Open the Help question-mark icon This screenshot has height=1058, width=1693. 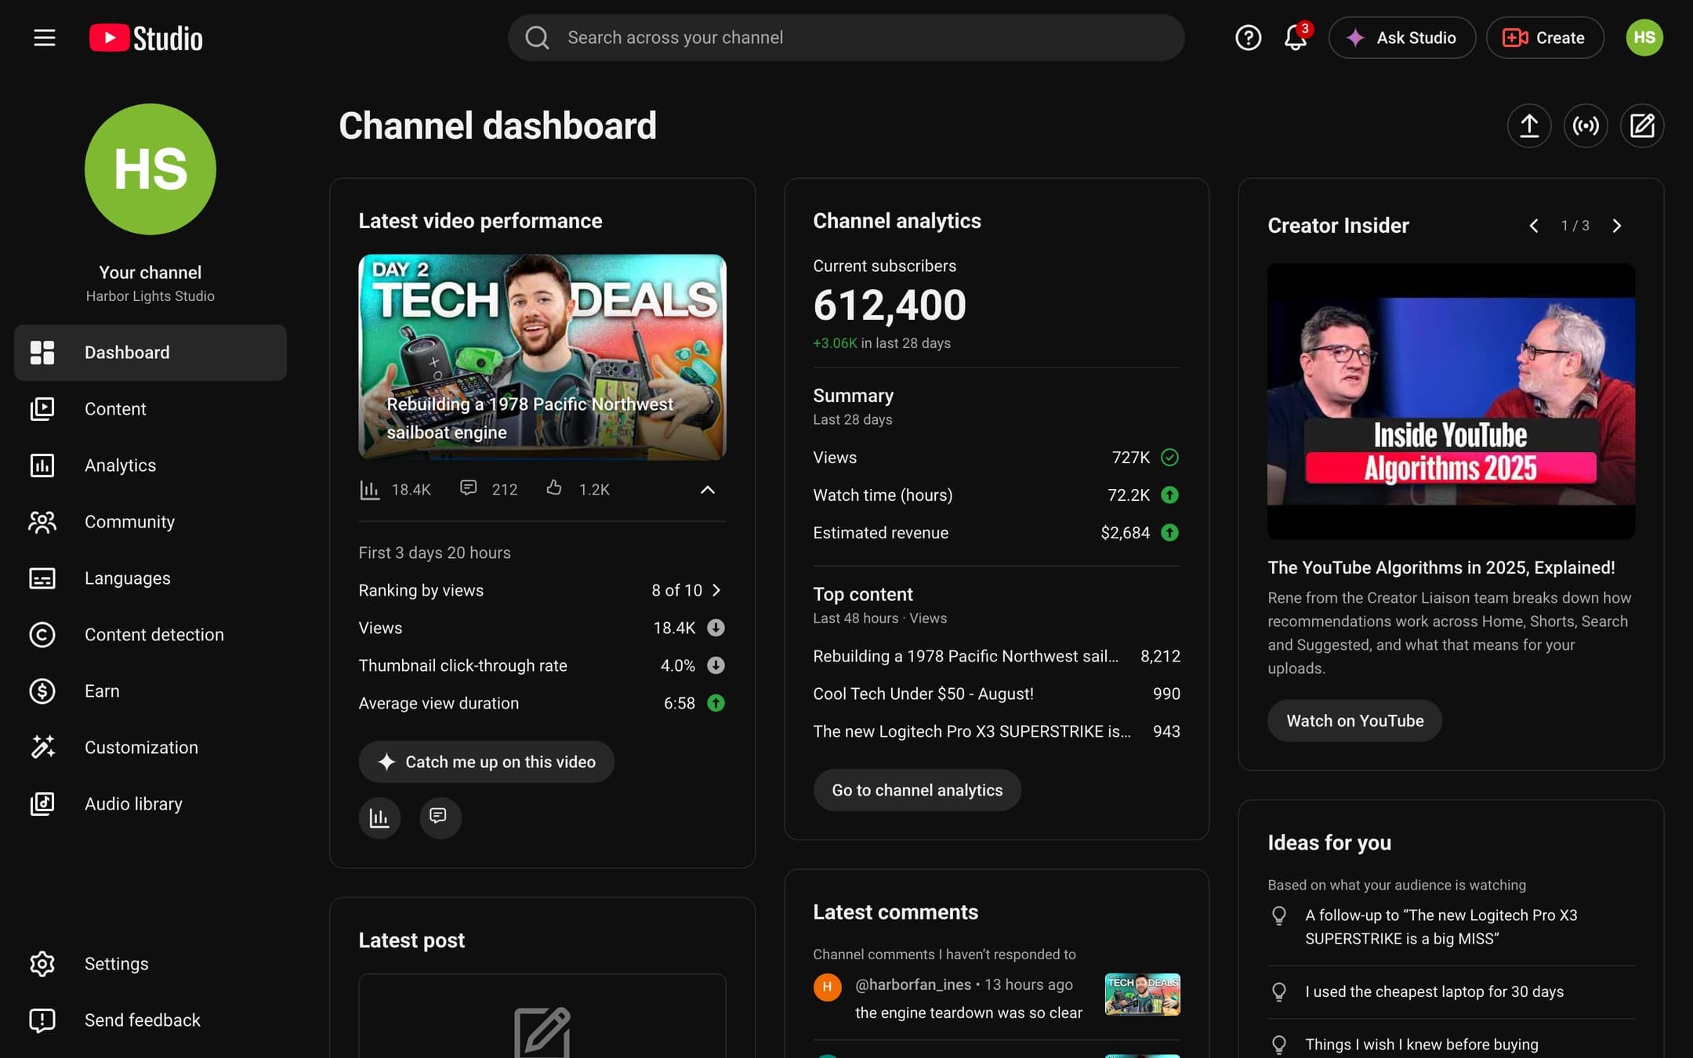(1248, 38)
